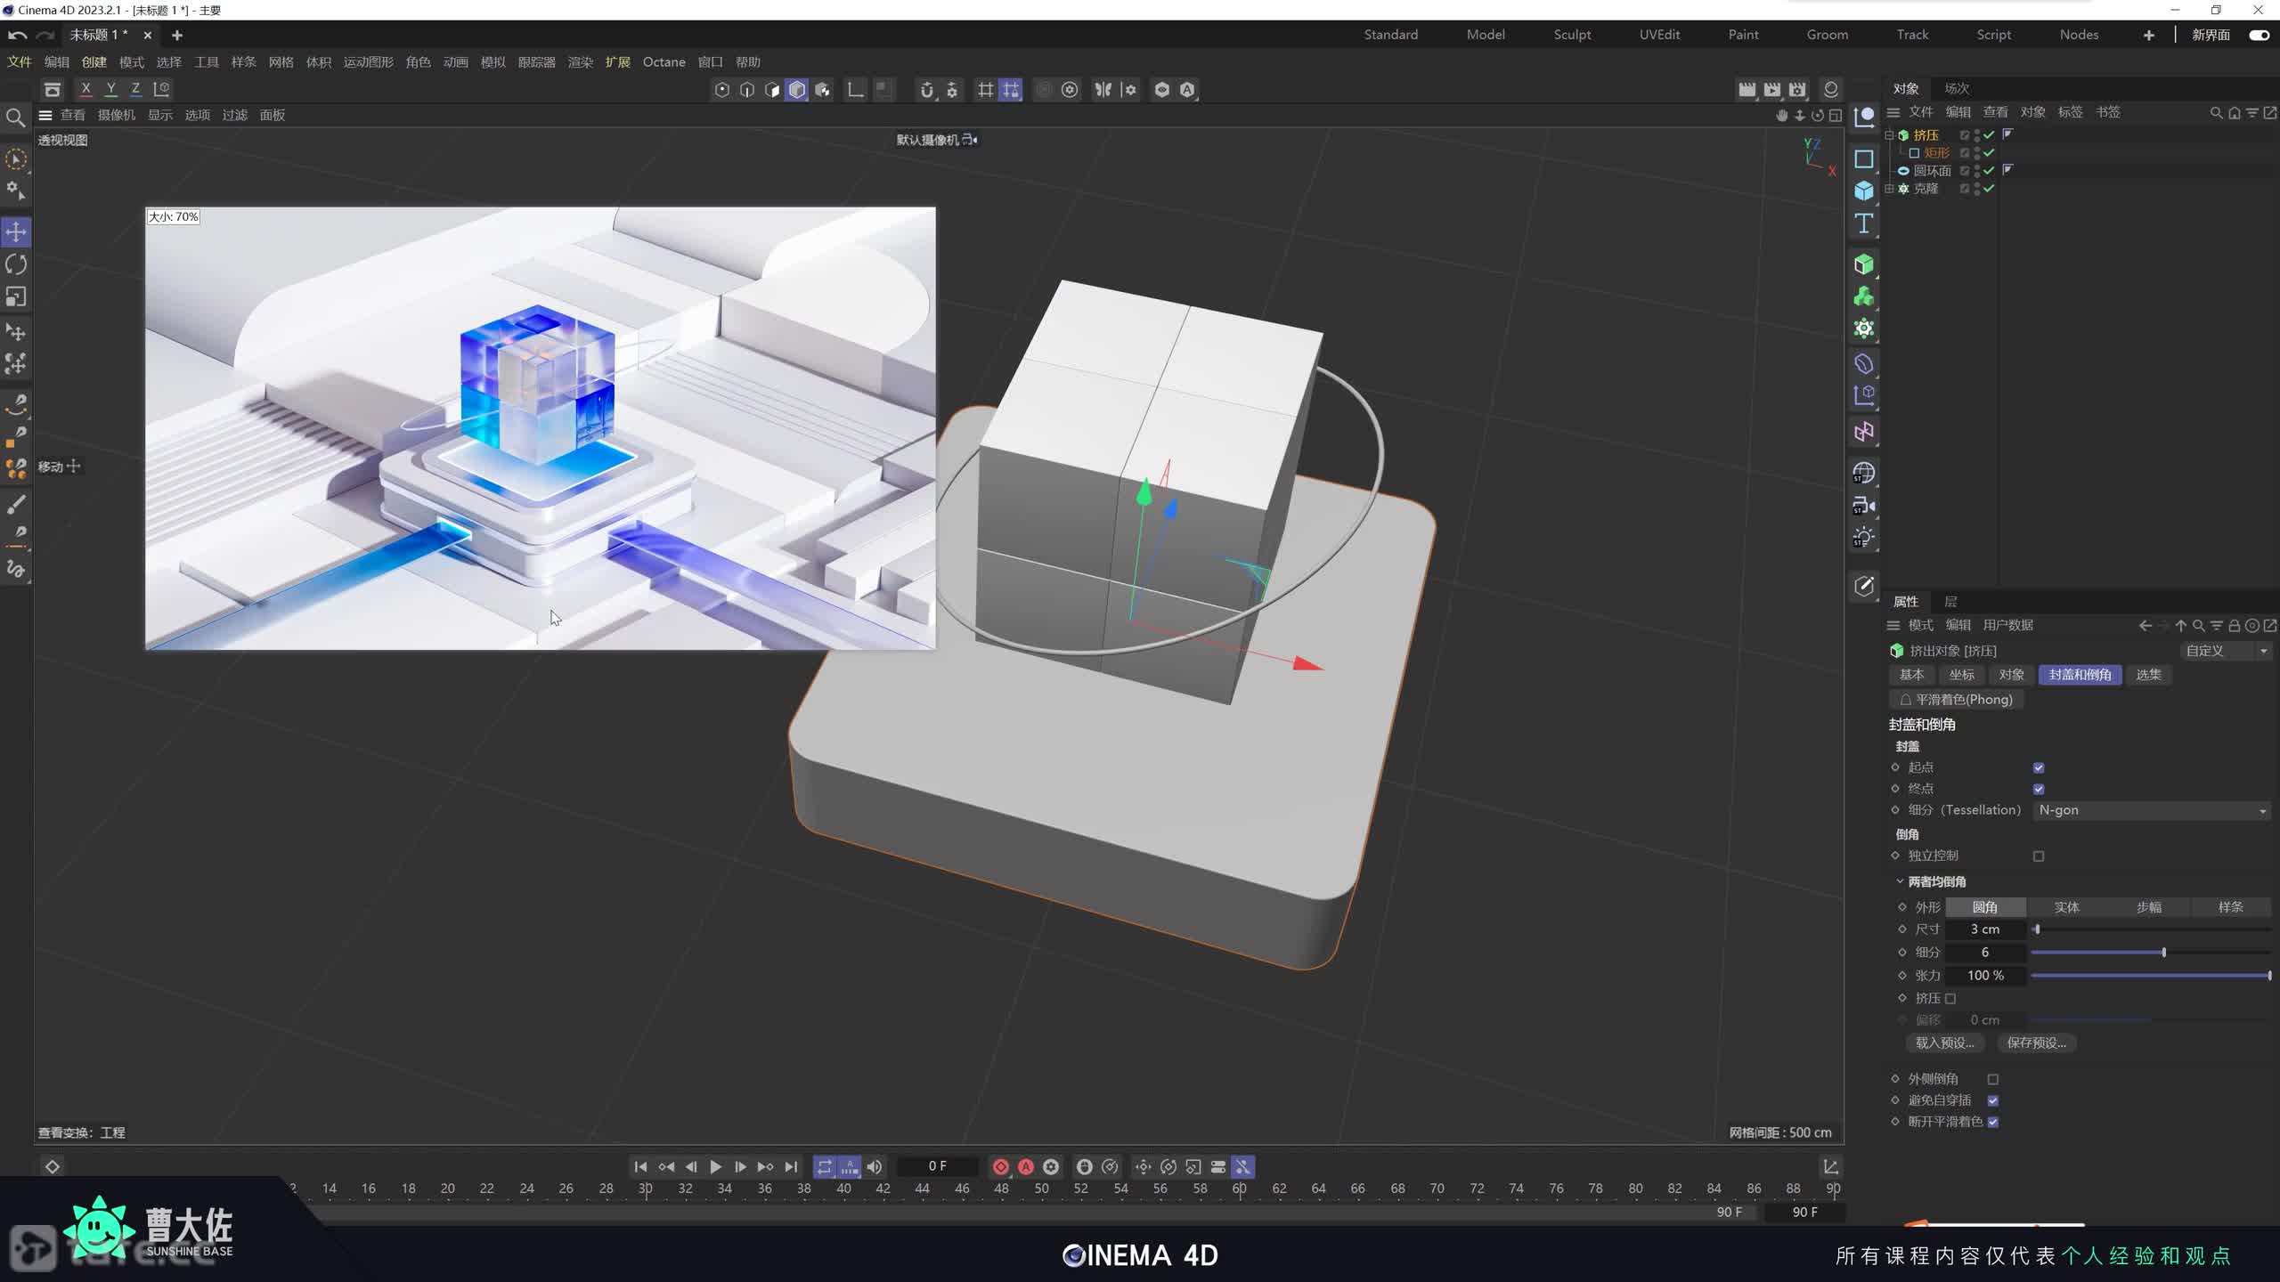The image size is (2280, 1282).
Task: Switch to the 对象 tab in attributes
Action: pyautogui.click(x=2011, y=675)
